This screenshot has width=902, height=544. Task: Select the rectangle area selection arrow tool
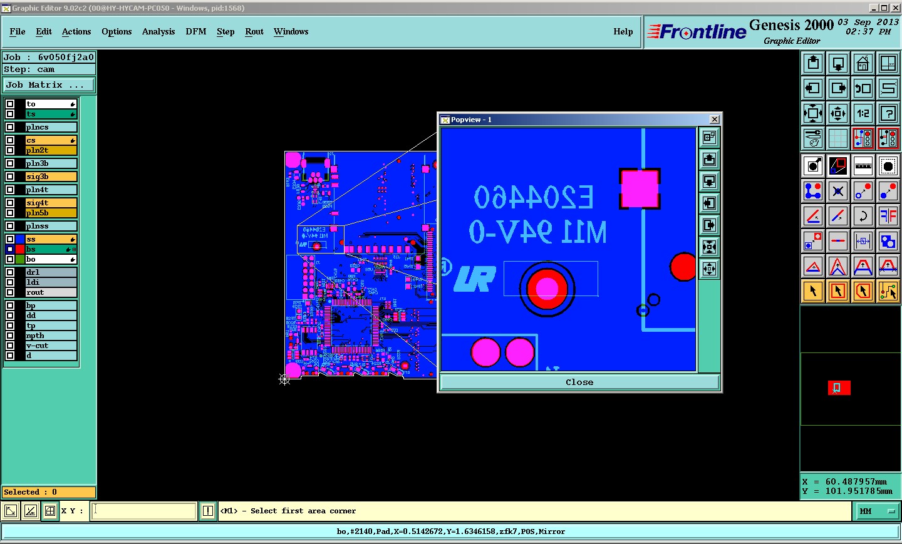pos(838,291)
